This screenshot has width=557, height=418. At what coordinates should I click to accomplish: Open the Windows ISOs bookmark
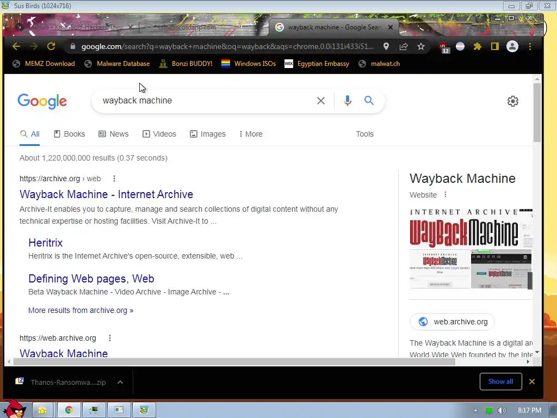pos(248,64)
